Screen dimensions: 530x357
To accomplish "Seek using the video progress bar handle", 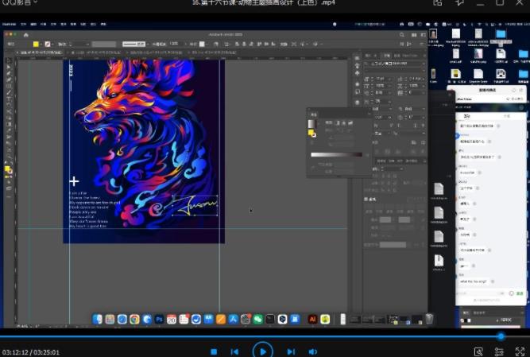I will tap(501, 336).
